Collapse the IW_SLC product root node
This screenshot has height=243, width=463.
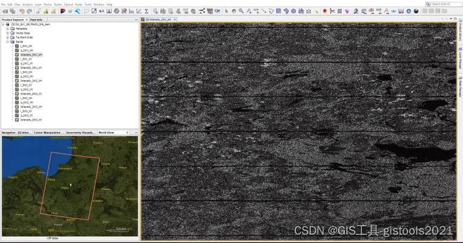click(3, 25)
